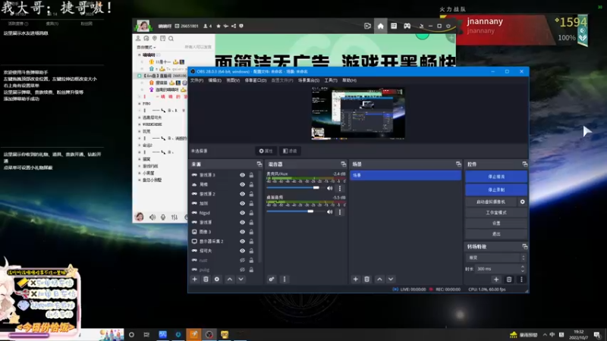The width and height of the screenshot is (607, 341).
Task: Toggle microphone icon in voice chat window
Action: click(x=163, y=217)
